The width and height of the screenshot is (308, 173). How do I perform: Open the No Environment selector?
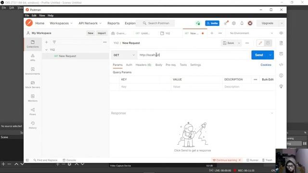click(x=251, y=33)
